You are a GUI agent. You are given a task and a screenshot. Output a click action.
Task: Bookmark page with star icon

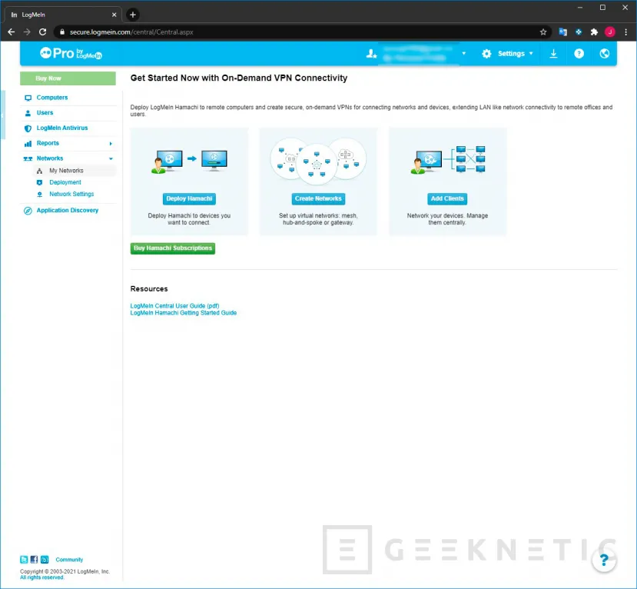pos(543,32)
